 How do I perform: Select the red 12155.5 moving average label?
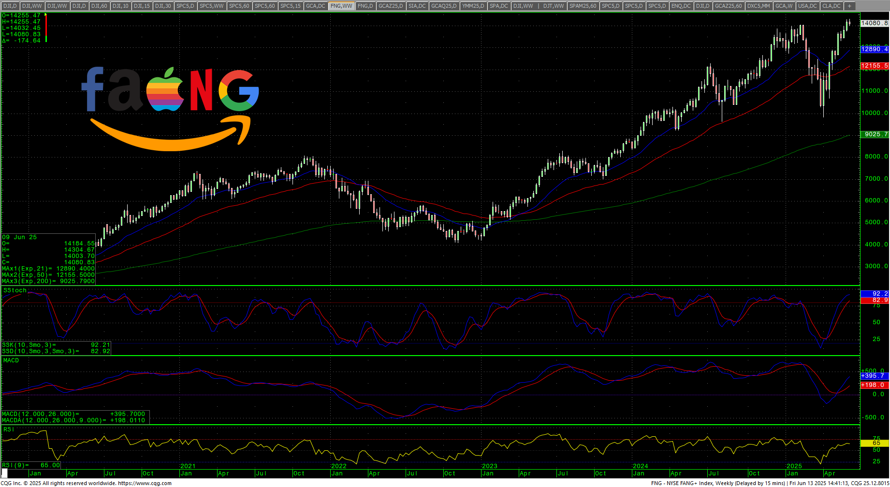[x=875, y=66]
